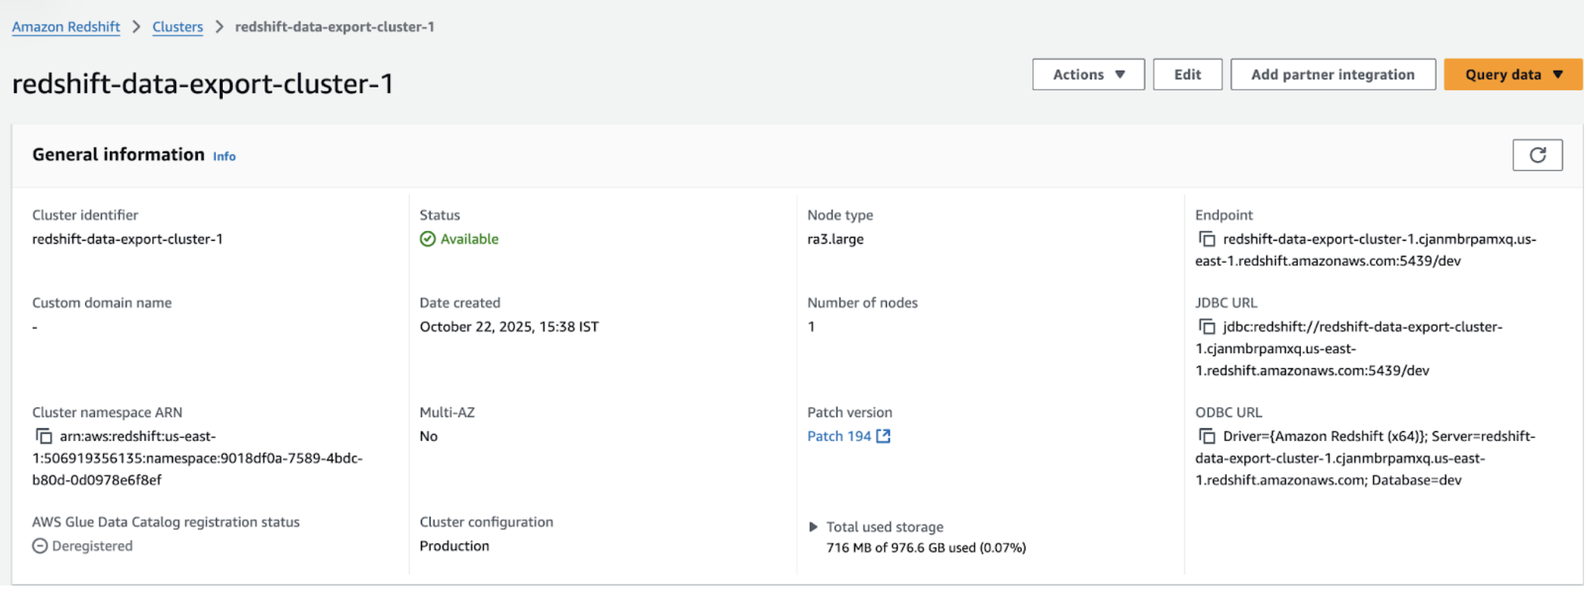The image size is (1587, 590).
Task: Copy the JDBC URL icon
Action: coord(1207,327)
